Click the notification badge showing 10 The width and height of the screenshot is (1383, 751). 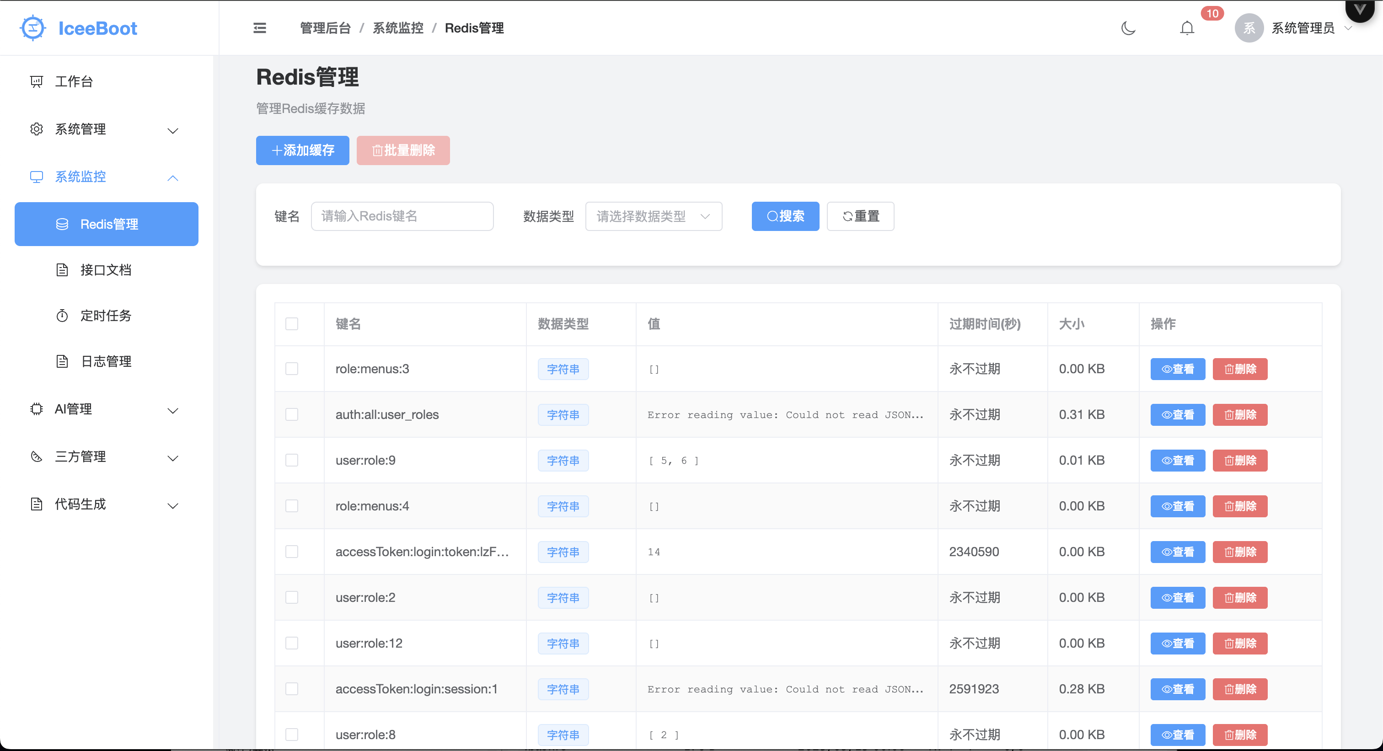1212,13
